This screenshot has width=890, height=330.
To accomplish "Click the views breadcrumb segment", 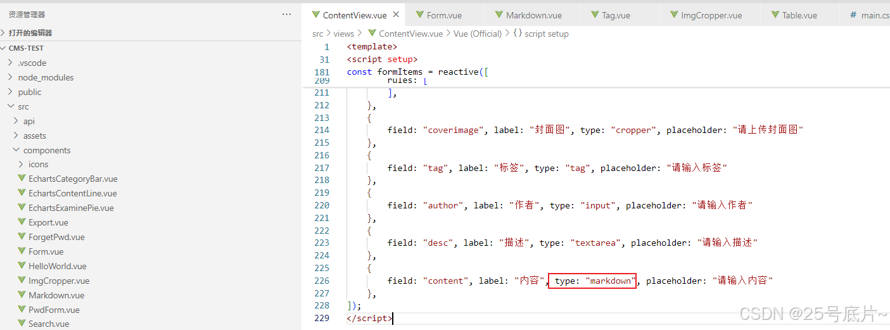I will [x=344, y=34].
